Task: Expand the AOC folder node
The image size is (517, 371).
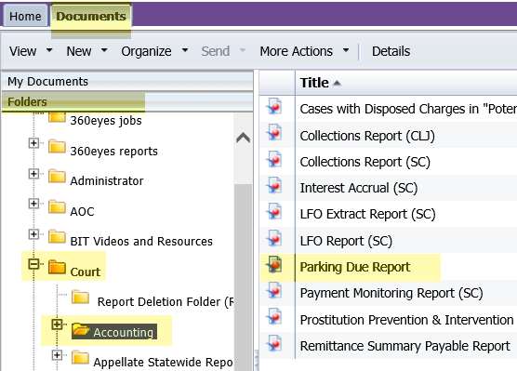Action: (33, 204)
